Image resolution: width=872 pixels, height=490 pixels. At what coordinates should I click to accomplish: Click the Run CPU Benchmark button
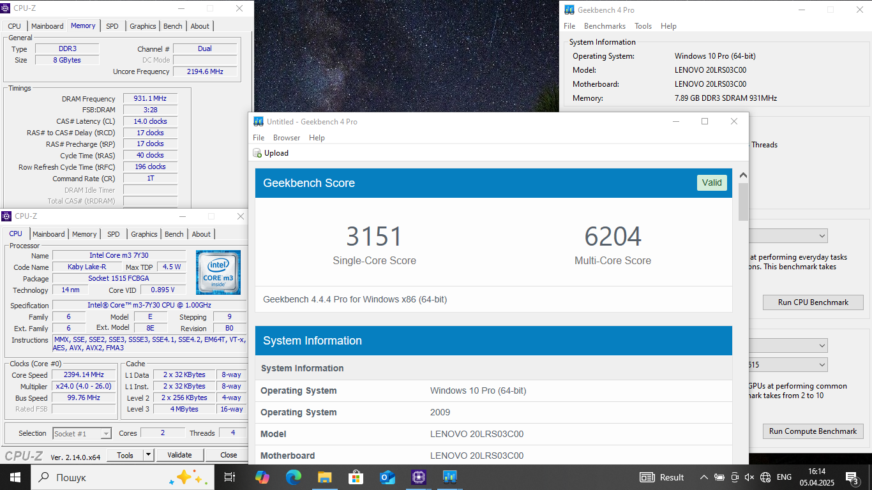(x=813, y=302)
